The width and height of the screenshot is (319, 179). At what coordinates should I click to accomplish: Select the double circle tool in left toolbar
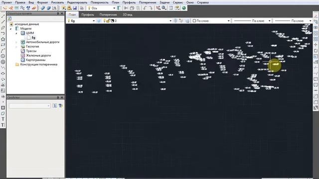point(3,62)
